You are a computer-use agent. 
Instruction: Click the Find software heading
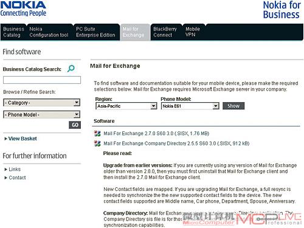(22, 52)
